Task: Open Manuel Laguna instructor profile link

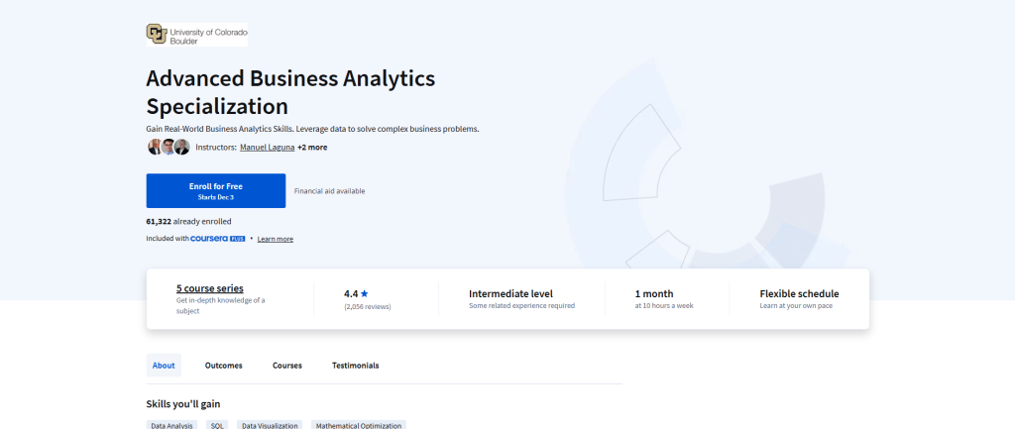Action: (268, 147)
